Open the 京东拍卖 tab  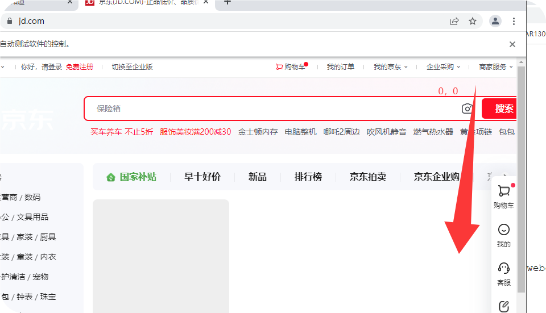coord(368,177)
